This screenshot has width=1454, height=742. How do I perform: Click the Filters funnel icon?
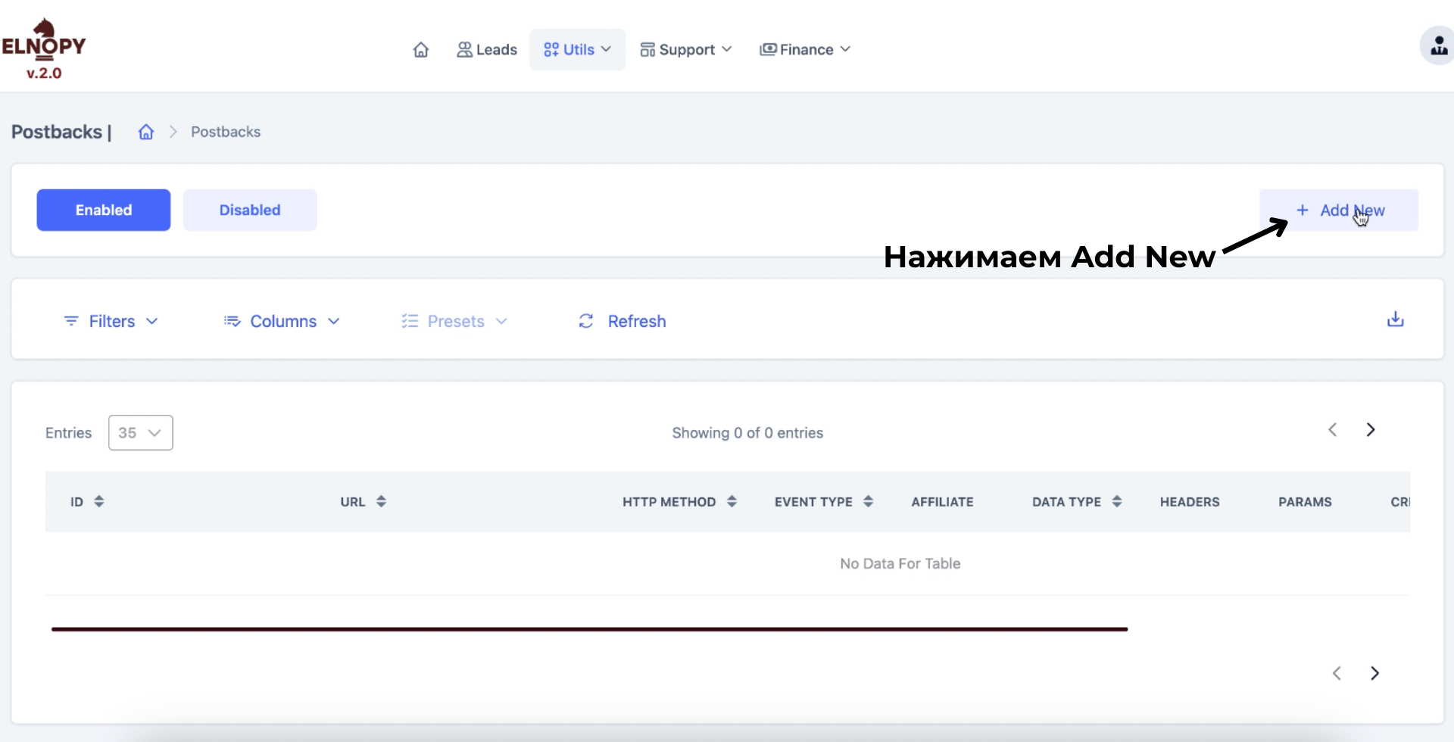point(72,321)
